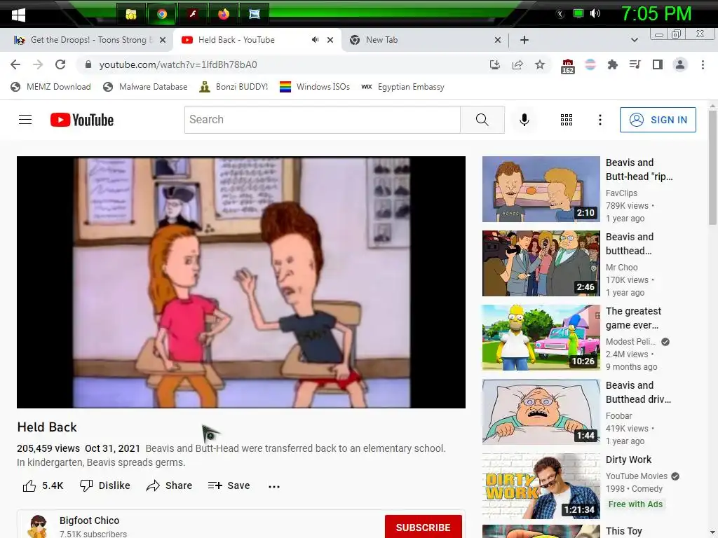The image size is (718, 538).
Task: Open Bonzi BUDDY! bookmark
Action: pyautogui.click(x=233, y=86)
